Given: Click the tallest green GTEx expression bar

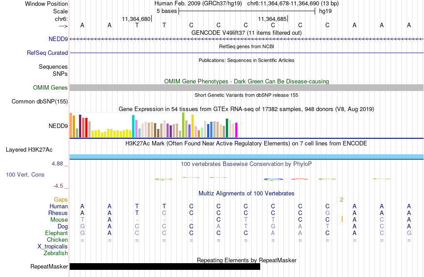Looking at the screenshot, I should click(183, 125).
